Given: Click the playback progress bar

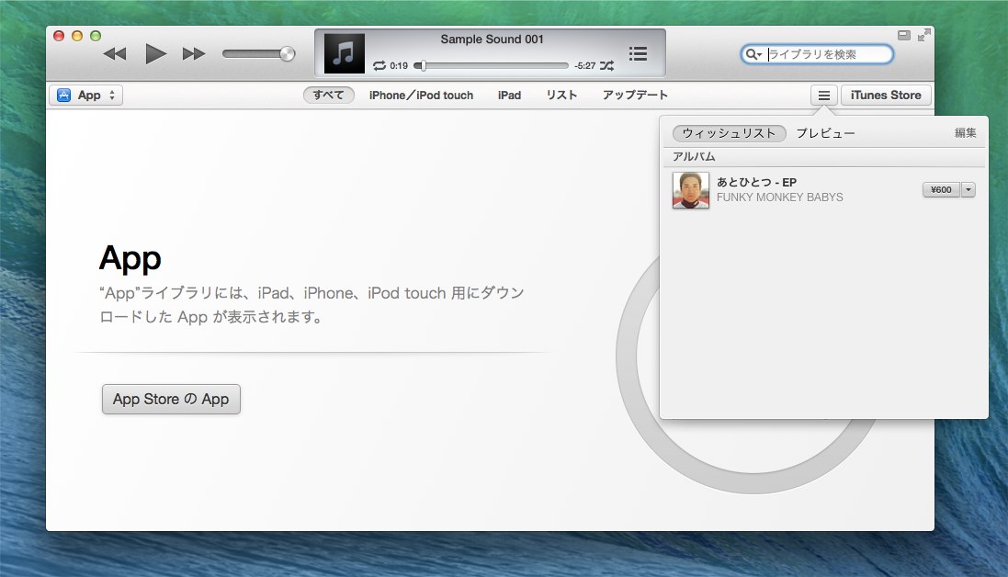Looking at the screenshot, I should click(492, 65).
